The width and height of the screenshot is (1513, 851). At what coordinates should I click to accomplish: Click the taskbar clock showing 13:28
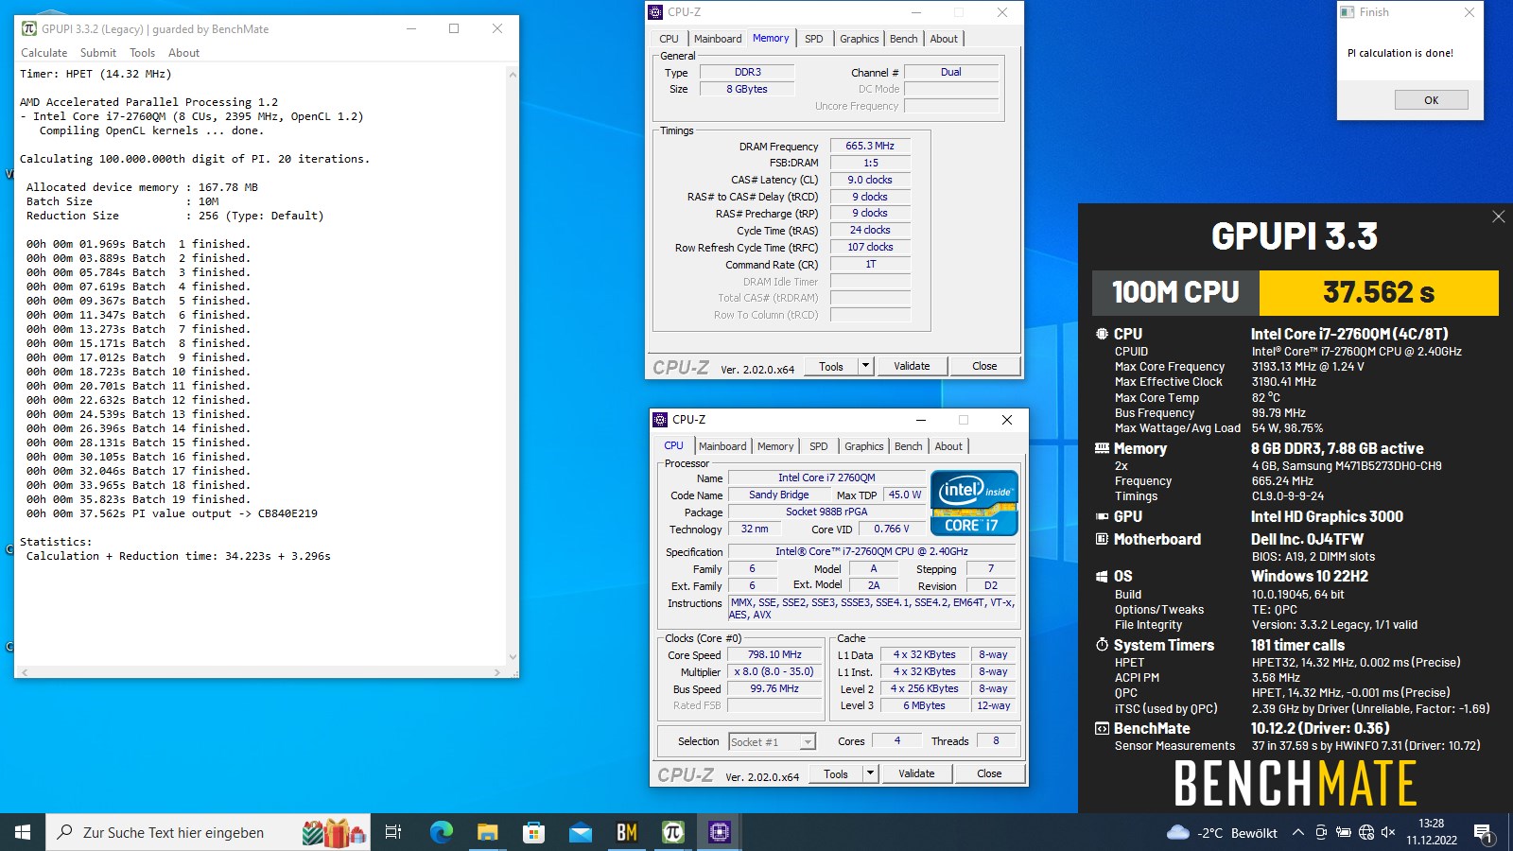1432,832
